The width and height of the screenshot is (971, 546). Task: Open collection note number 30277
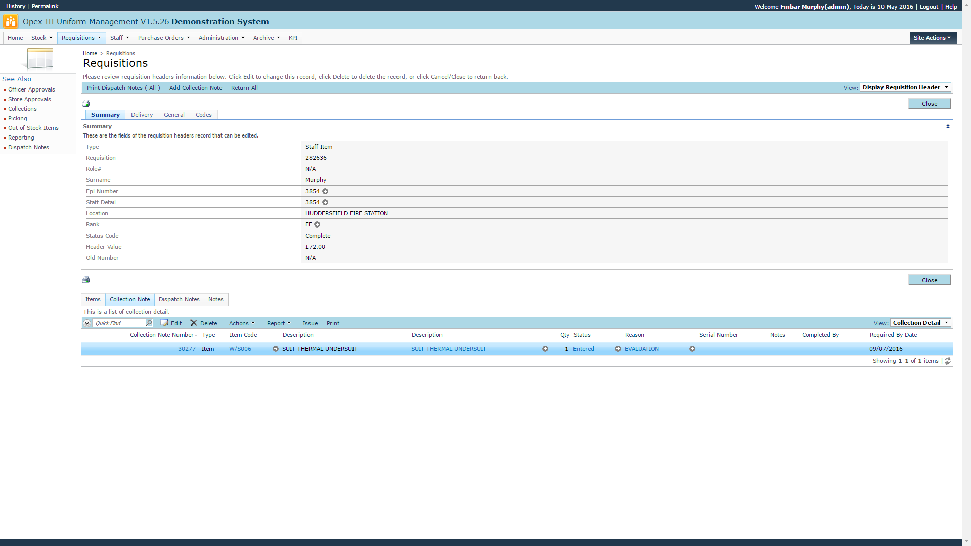click(x=187, y=349)
